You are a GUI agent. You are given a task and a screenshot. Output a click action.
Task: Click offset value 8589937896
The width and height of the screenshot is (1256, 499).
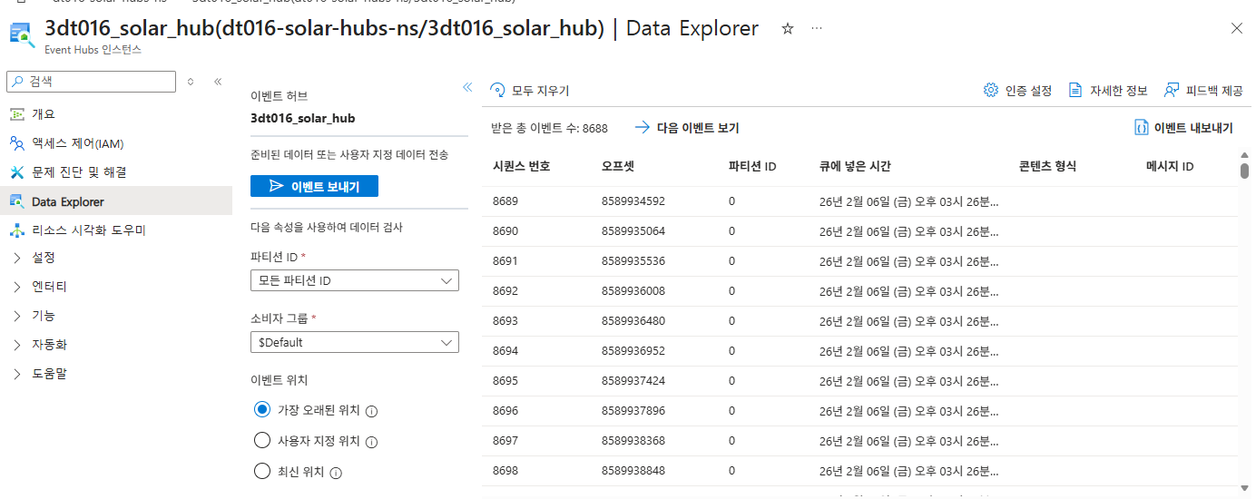coord(633,411)
